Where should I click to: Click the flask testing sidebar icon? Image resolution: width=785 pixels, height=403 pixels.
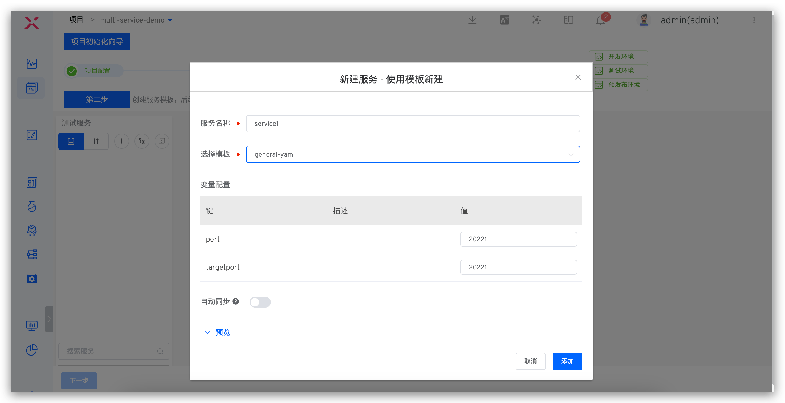point(32,206)
